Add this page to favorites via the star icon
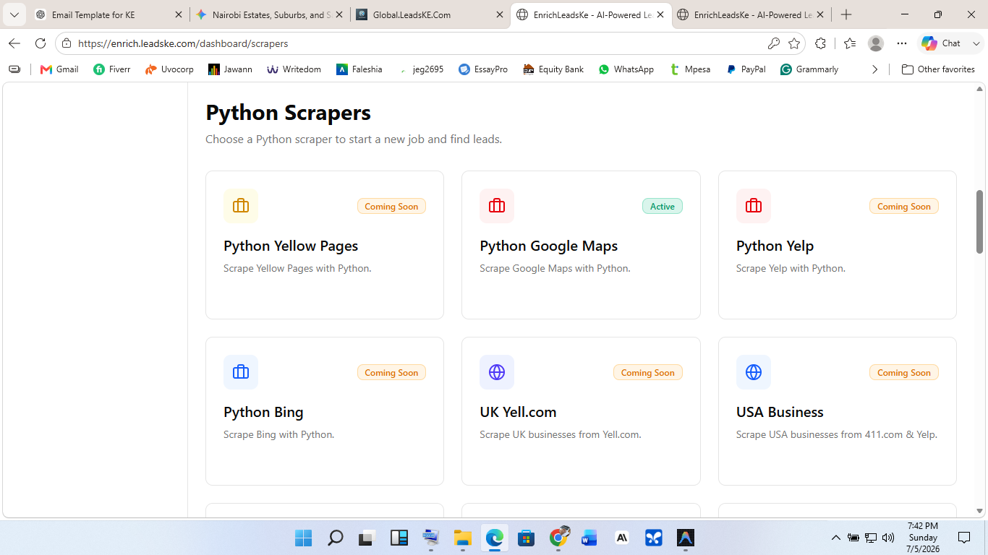 coord(794,43)
